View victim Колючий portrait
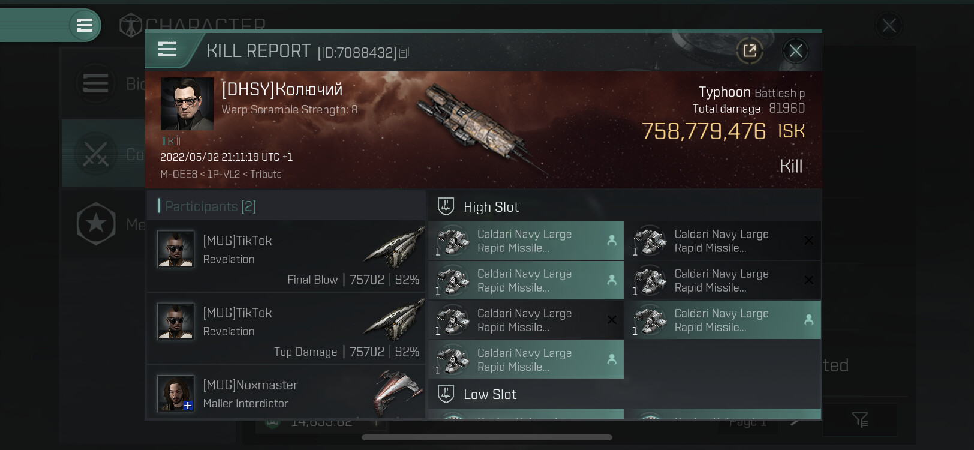 (187, 104)
